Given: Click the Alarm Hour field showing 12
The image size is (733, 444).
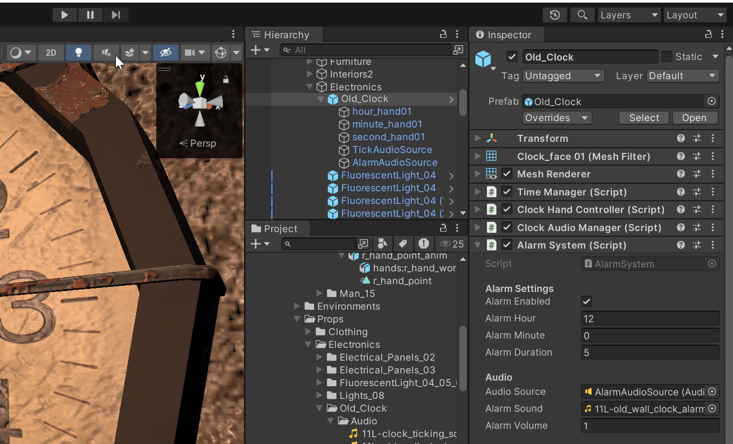Looking at the screenshot, I should point(651,319).
